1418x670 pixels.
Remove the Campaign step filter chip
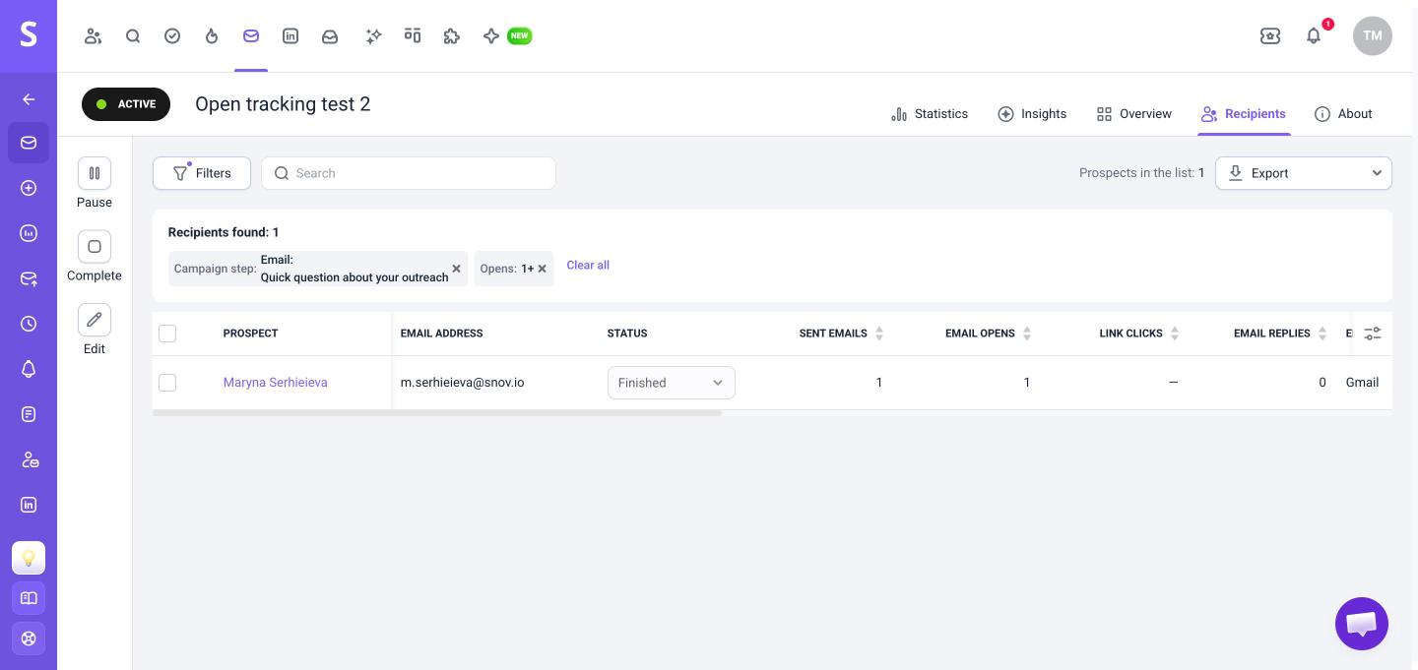[456, 269]
